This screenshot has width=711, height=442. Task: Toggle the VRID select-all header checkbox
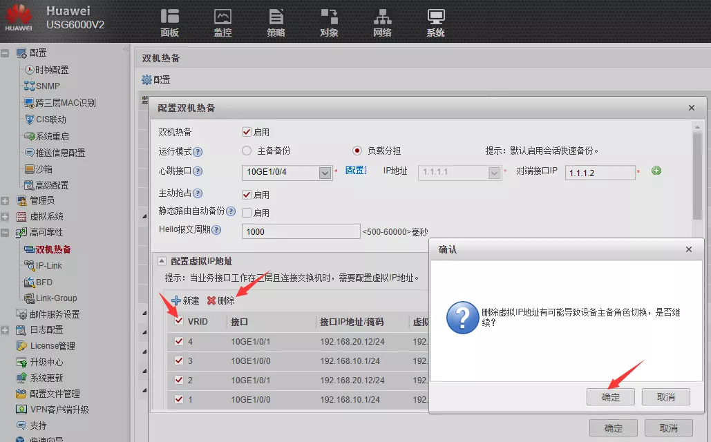tap(179, 321)
